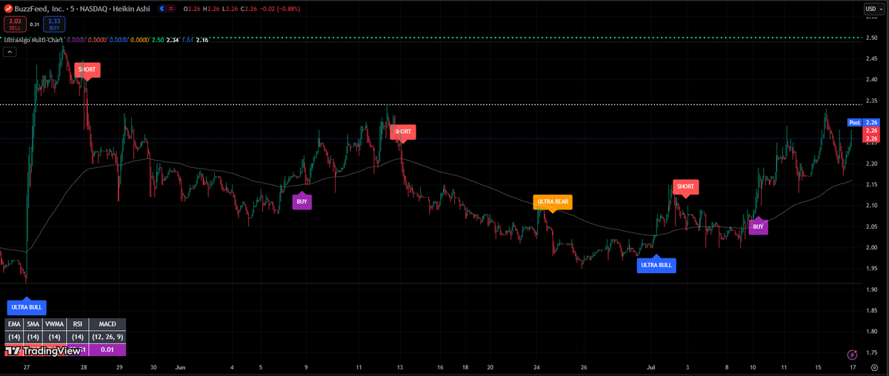Viewport: 889px width, 376px height.
Task: Click the lightning bolt icon at bottom right
Action: point(853,355)
